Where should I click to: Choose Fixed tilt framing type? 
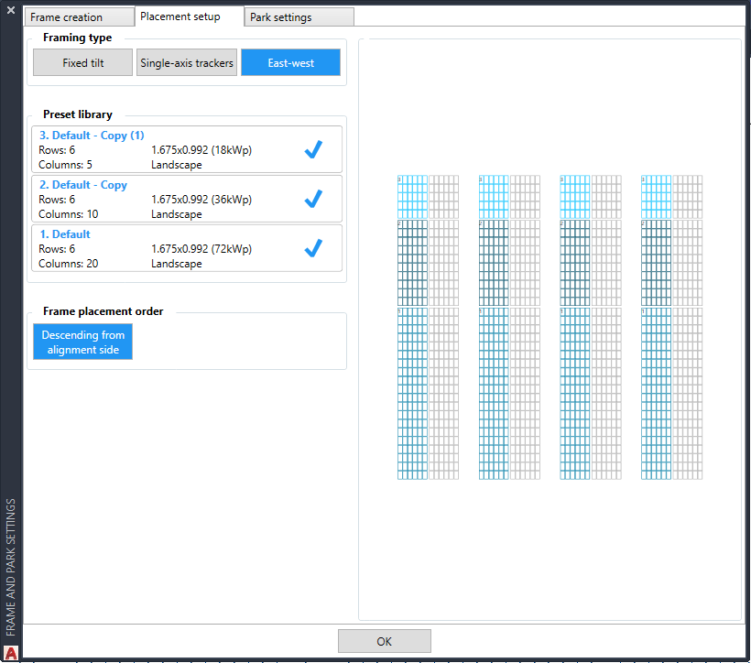pos(82,63)
